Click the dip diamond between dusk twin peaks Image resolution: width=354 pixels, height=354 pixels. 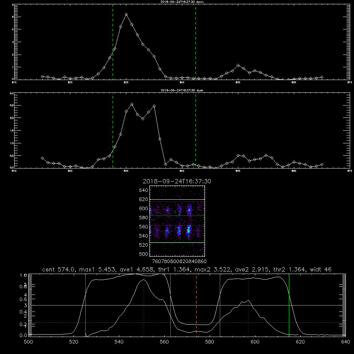coord(143,119)
